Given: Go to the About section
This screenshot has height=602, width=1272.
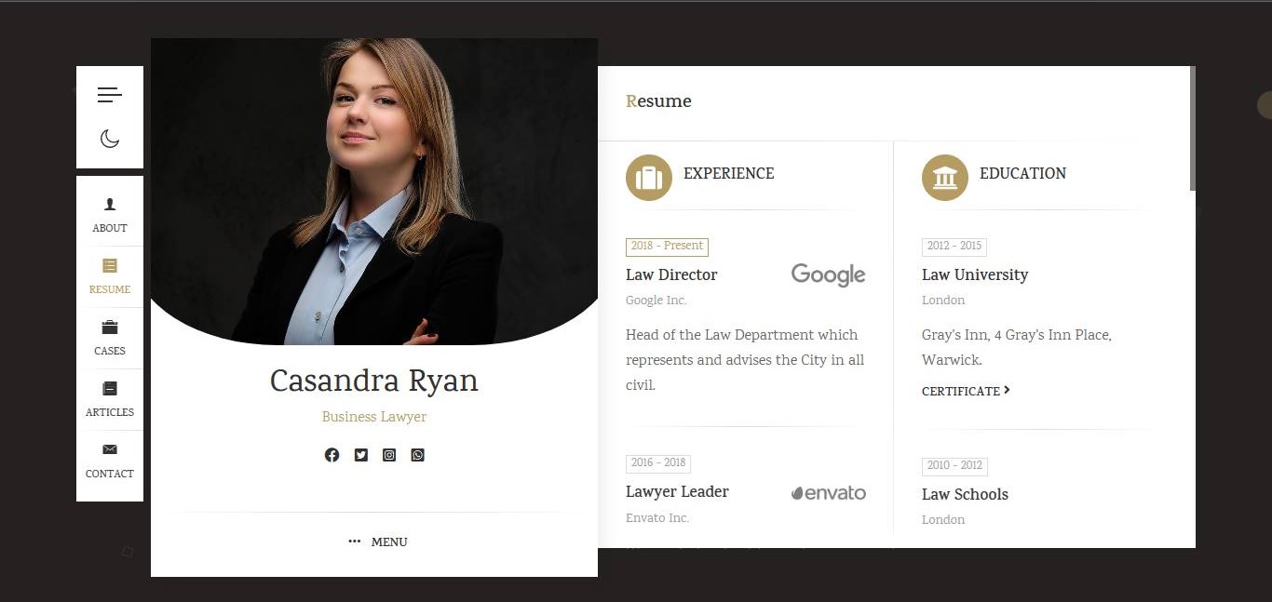Looking at the screenshot, I should (110, 215).
